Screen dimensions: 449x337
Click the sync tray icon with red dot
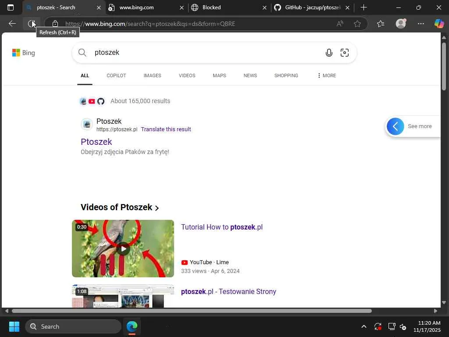pyautogui.click(x=378, y=326)
